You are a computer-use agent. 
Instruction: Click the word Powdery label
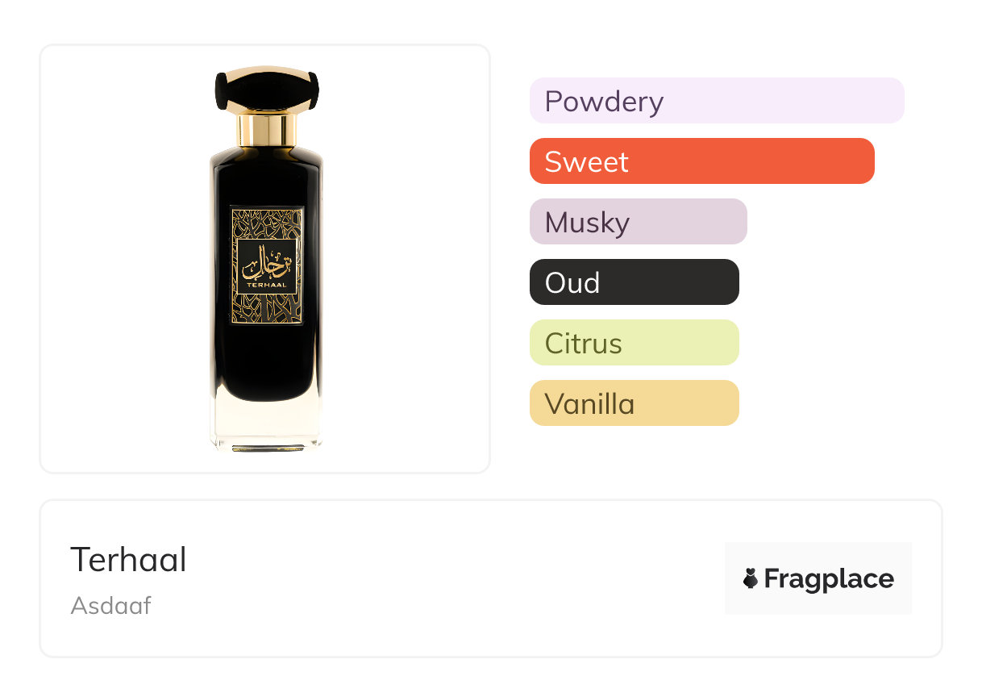pos(604,102)
